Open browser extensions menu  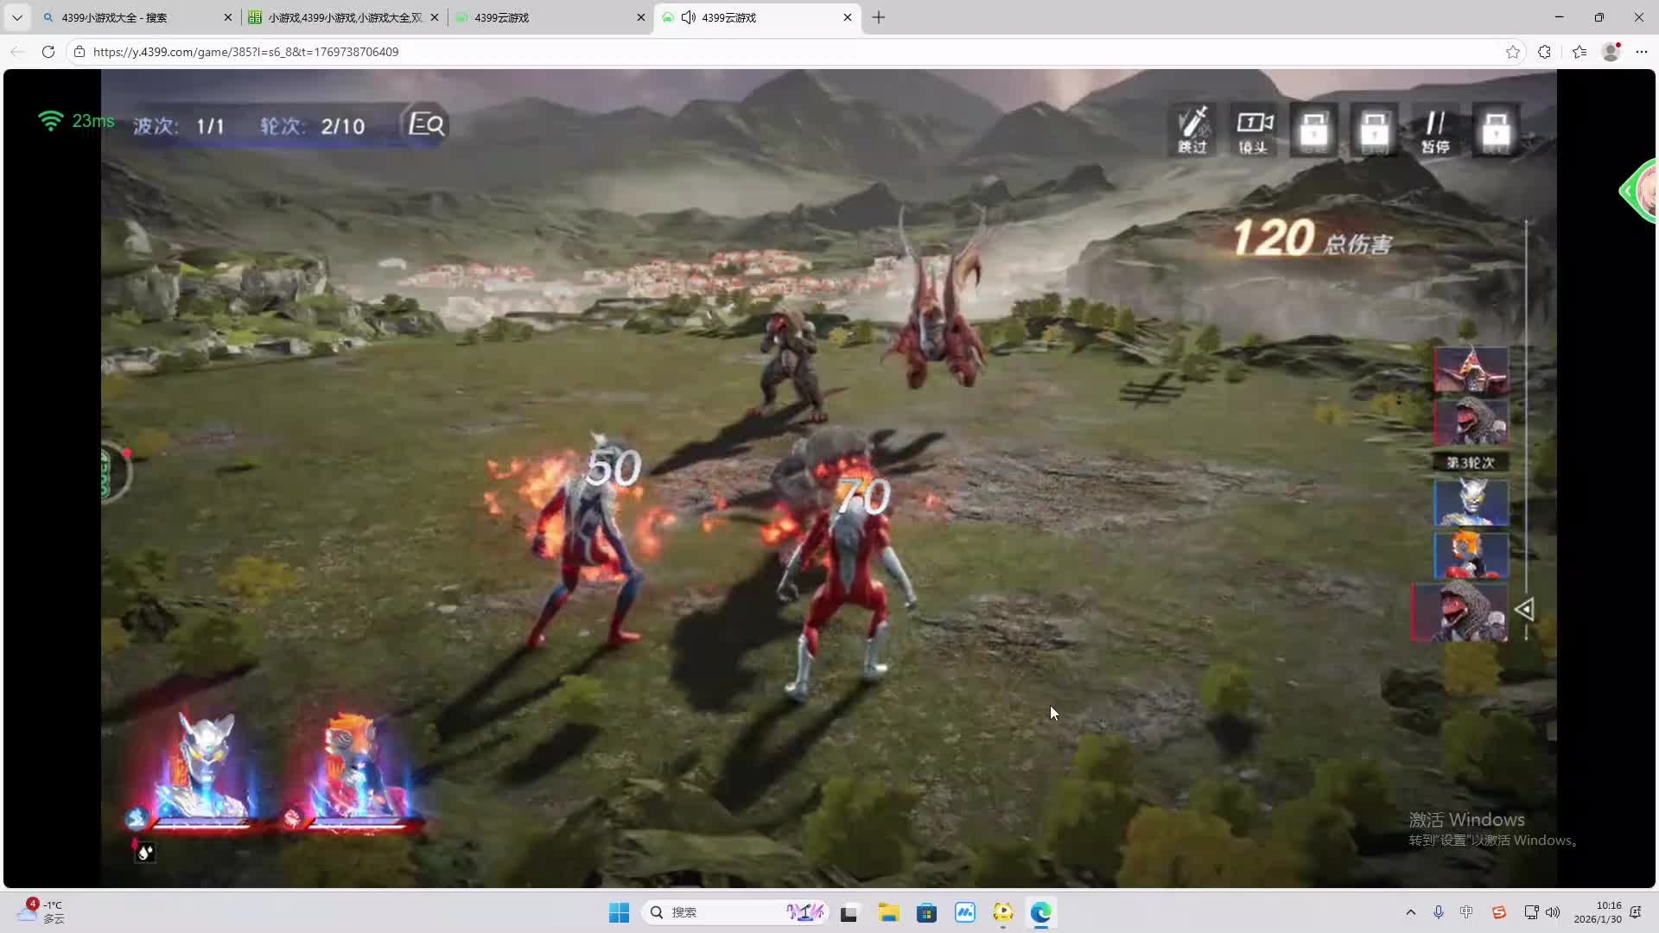[1544, 52]
